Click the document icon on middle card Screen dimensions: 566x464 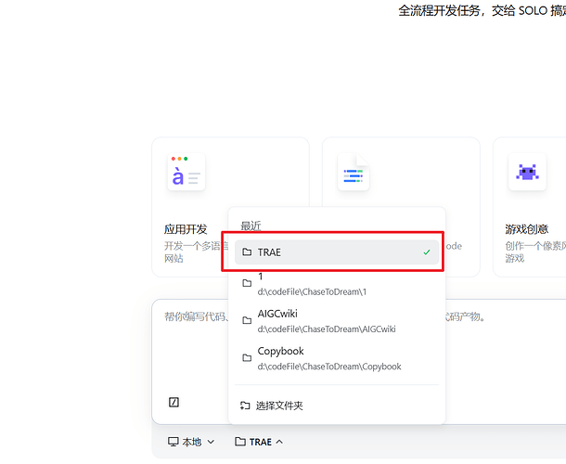point(354,172)
